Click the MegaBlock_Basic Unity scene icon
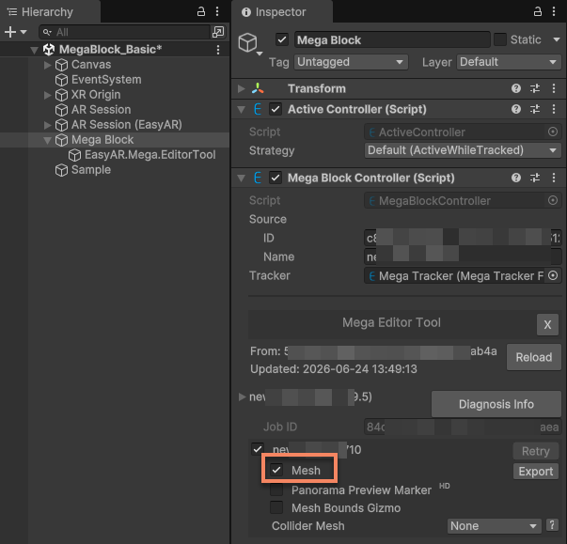The image size is (567, 544). pyautogui.click(x=49, y=50)
